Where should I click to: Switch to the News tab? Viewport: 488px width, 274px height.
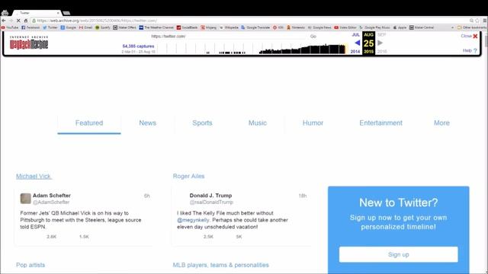click(147, 123)
